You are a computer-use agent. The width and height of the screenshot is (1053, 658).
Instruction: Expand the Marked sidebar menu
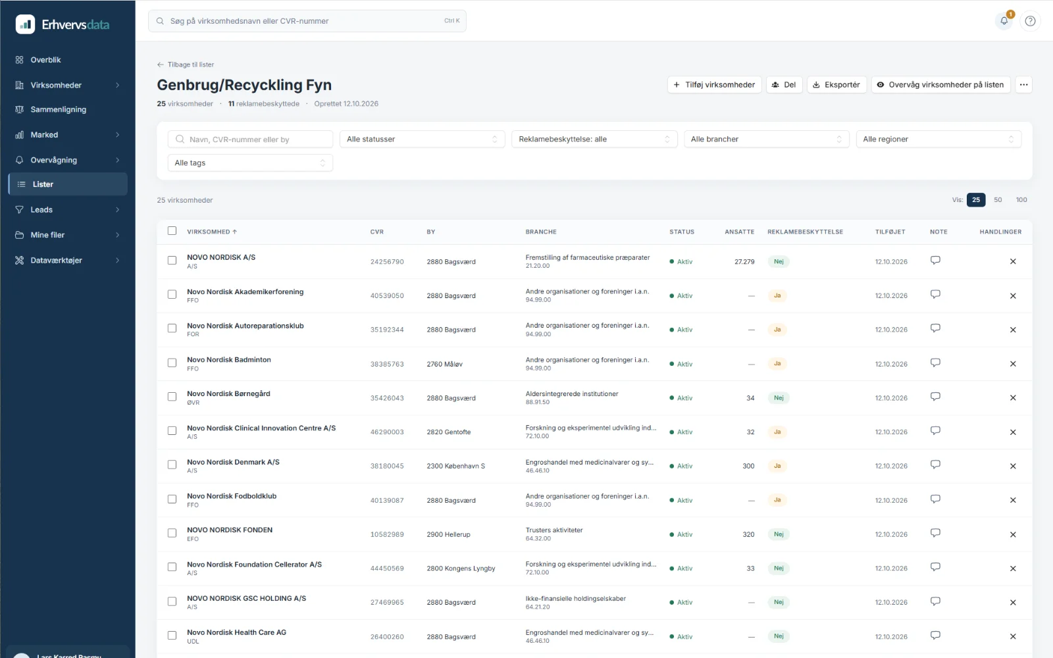[x=67, y=135]
